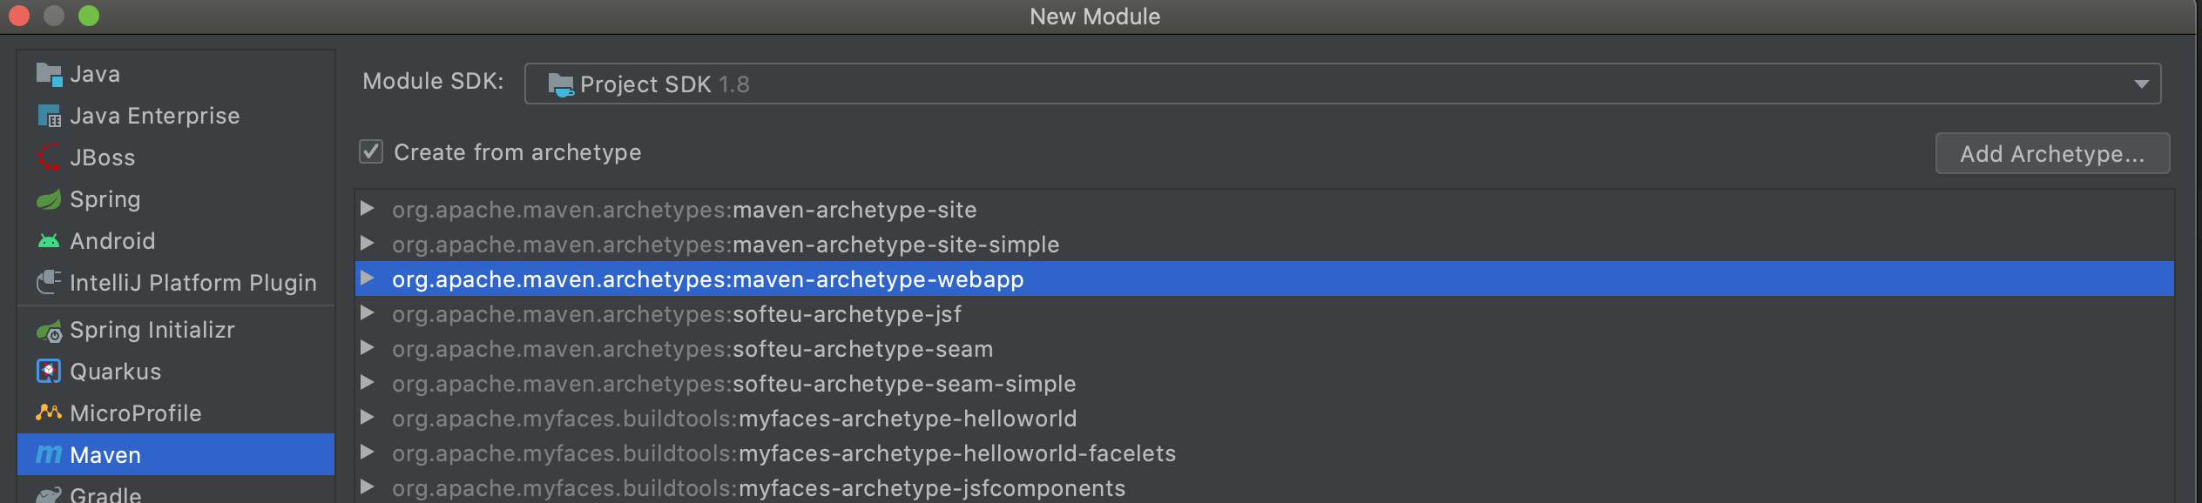Select the Spring leaf icon
Screen dimensions: 2202x503
click(x=49, y=199)
